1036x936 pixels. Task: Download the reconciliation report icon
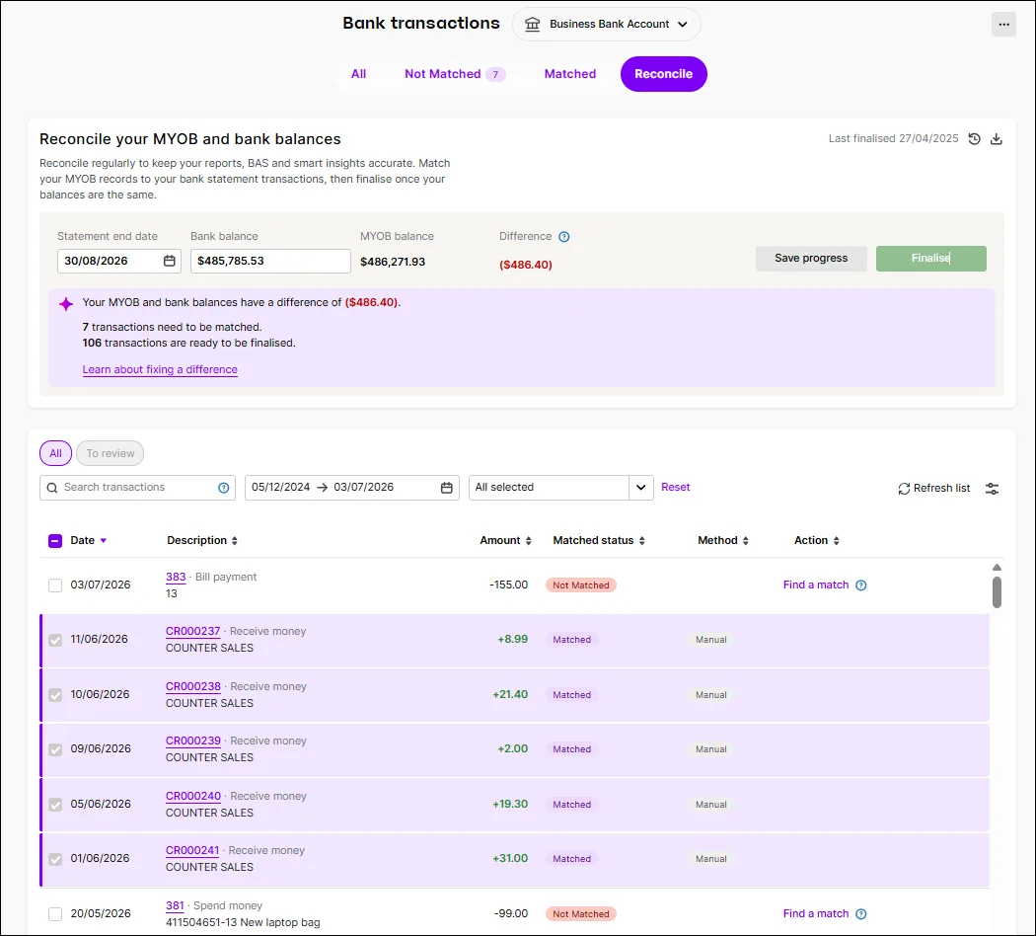(x=997, y=139)
